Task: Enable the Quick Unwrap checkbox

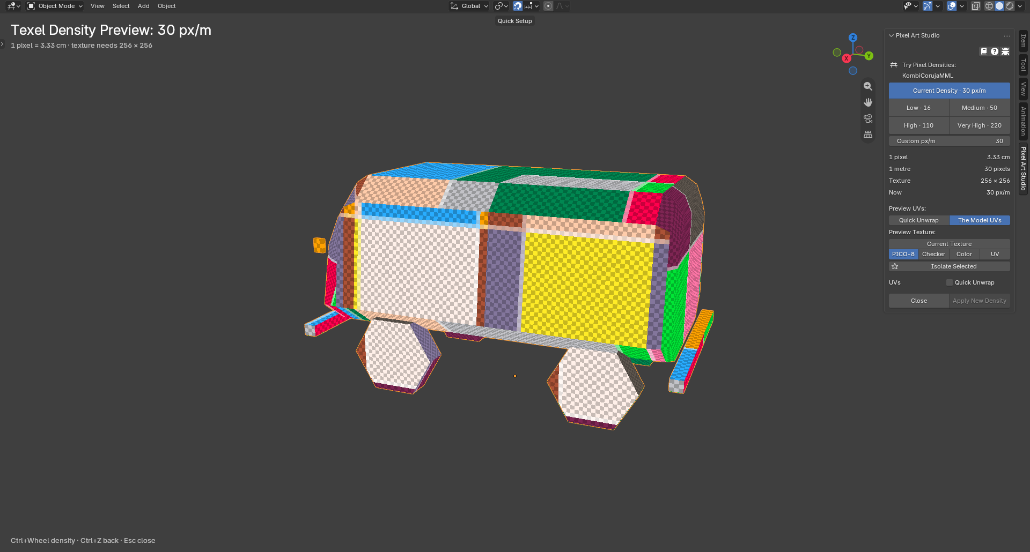Action: (950, 282)
